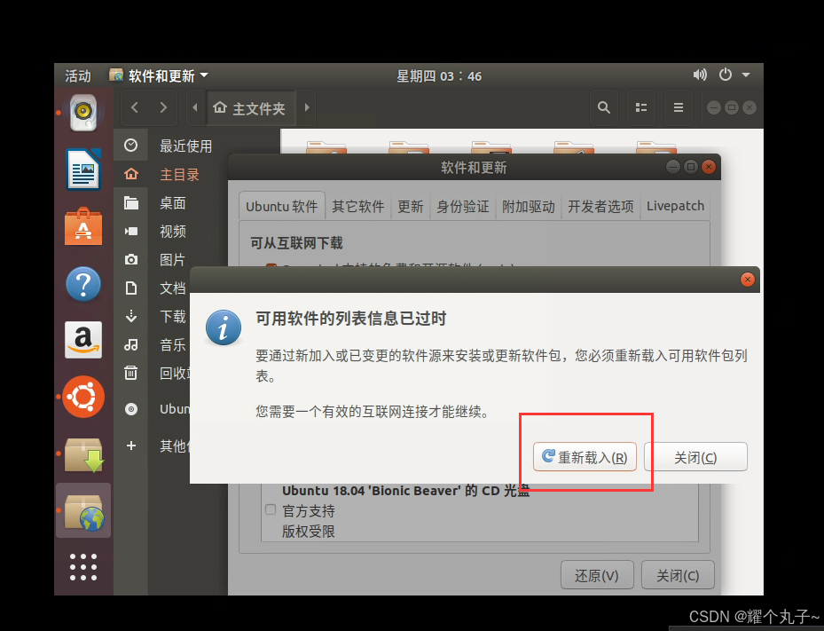824x631 pixels.
Task: Click the disc icon in Files sidebar
Action: point(131,409)
